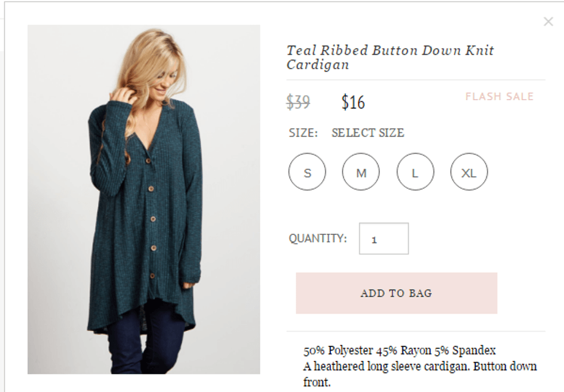
Task: Click the fabric composition text line
Action: tap(399, 351)
